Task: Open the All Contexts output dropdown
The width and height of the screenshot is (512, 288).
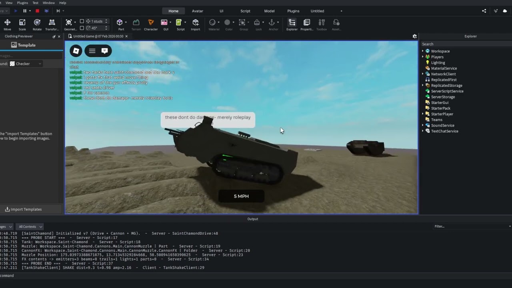Action: tap(30, 227)
